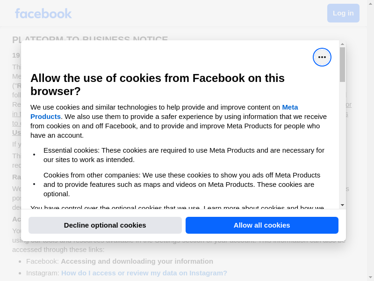Decline optional cookies
Screen dimensions: 374x281
tap(105, 225)
